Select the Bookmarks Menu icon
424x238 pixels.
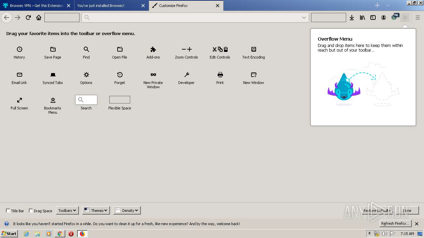(53, 100)
